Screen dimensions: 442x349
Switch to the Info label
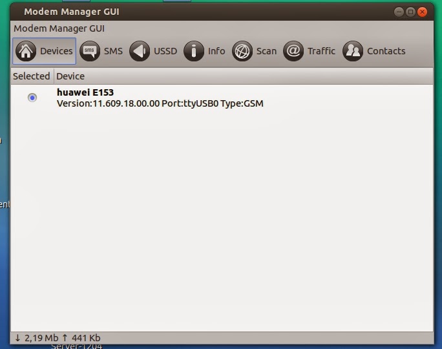coord(216,51)
